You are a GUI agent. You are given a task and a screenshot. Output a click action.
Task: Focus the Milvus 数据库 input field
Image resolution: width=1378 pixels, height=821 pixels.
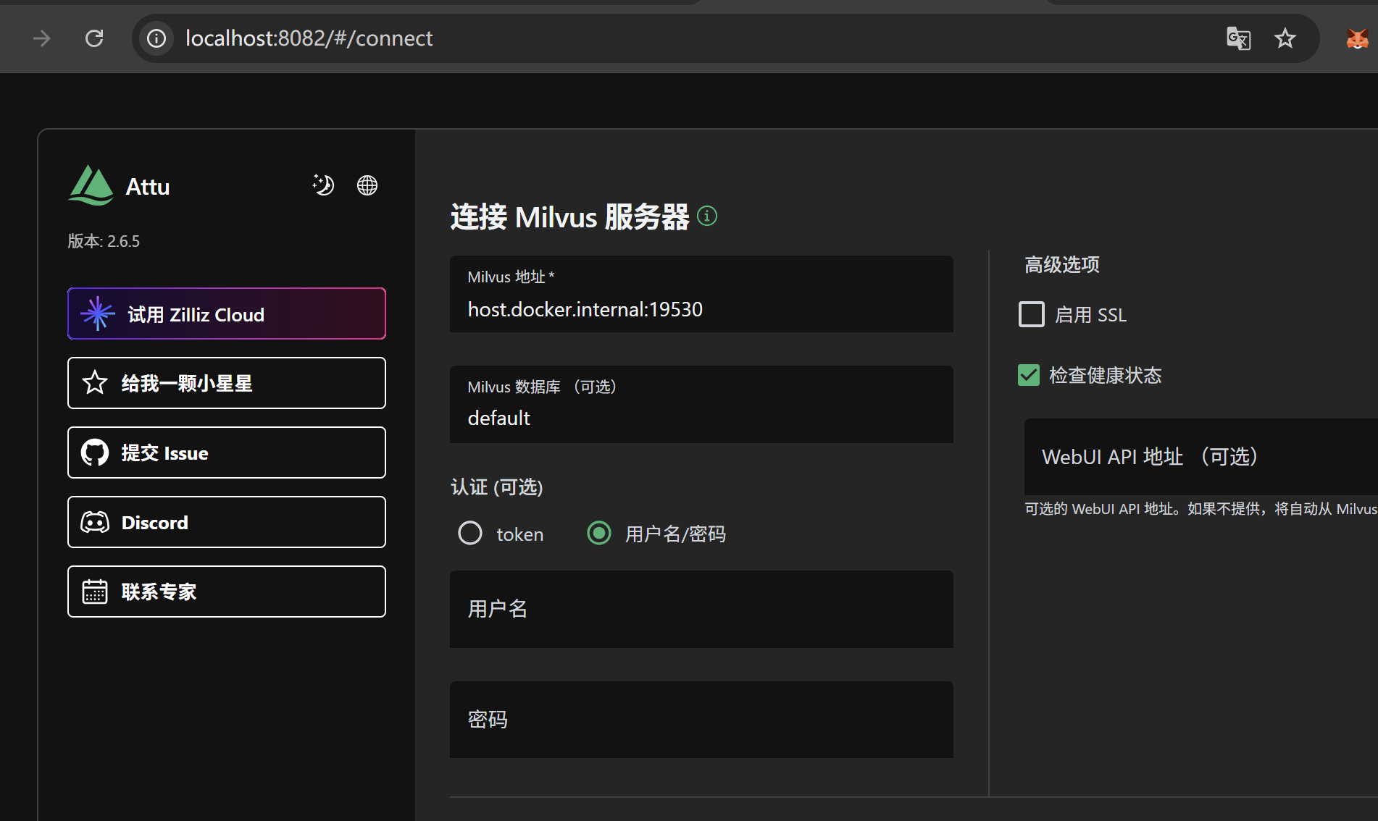tap(701, 404)
